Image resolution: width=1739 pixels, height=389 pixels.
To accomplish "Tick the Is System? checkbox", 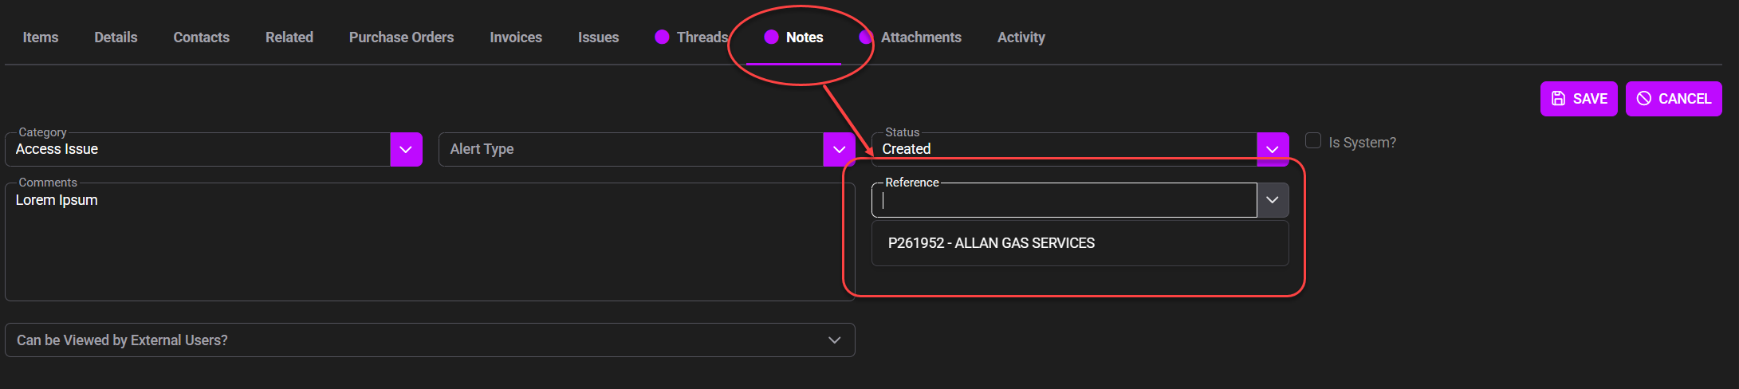I will (x=1312, y=141).
